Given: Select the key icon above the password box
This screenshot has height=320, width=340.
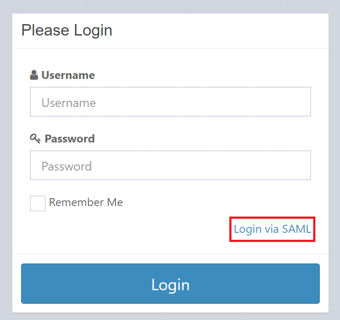Looking at the screenshot, I should tap(35, 139).
